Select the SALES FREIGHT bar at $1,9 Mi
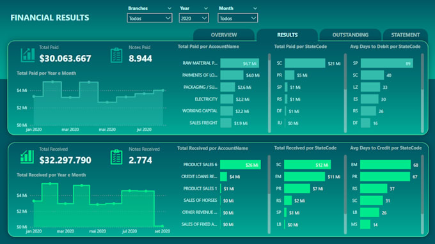The height and width of the screenshot is (244, 435). point(226,123)
